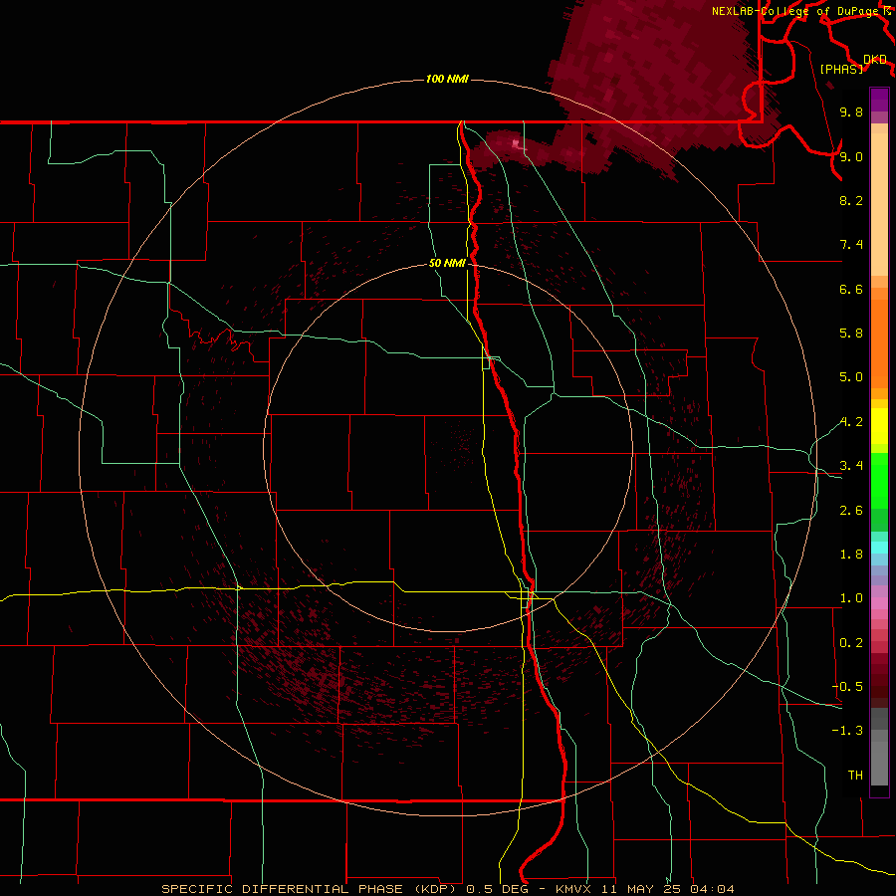
Task: Click the light peach color bar segment
Action: pos(879,204)
